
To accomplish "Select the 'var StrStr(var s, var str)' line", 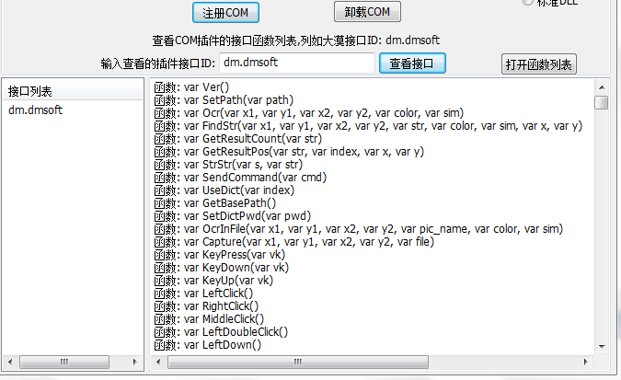I will (228, 165).
